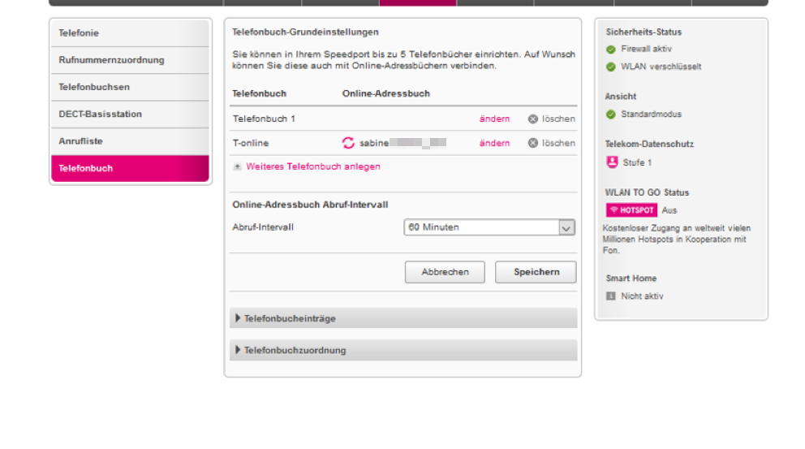Click ändern link for Telefonbuch 1
805x449 pixels.
[x=494, y=119]
